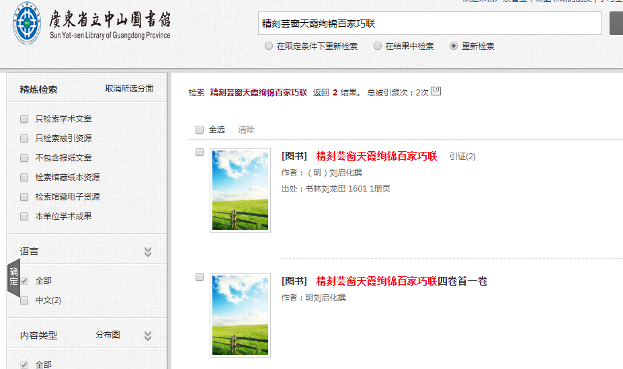
Task: Toggle the 全选 checkbox
Action: [x=200, y=130]
